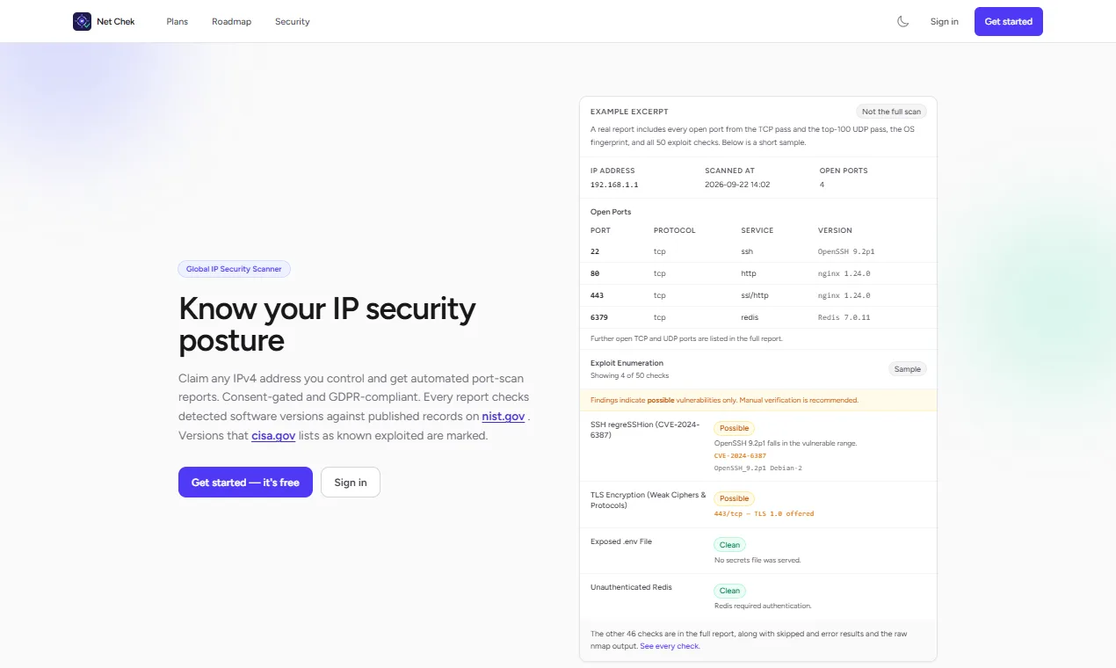This screenshot has height=668, width=1116.
Task: Click the IP address 192.168.1.1
Action: [614, 185]
